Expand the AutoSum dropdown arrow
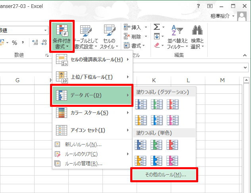This screenshot has width=251, height=193. pos(163,27)
